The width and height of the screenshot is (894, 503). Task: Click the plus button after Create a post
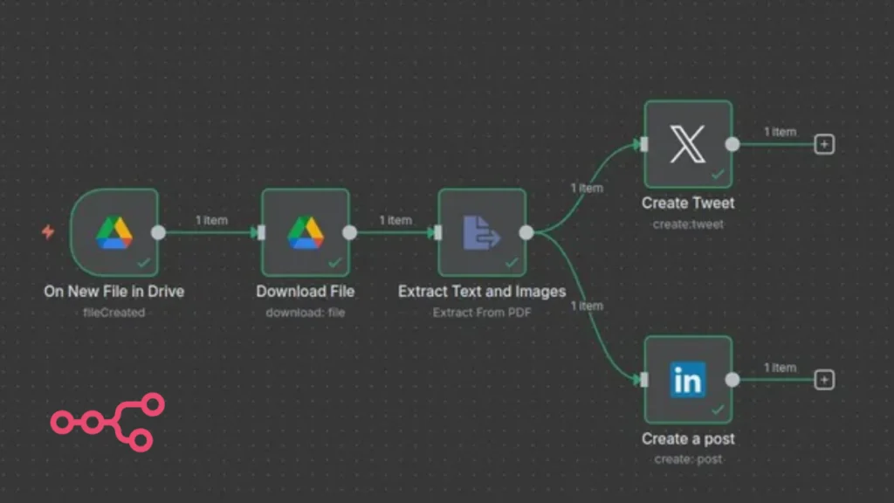tap(824, 379)
